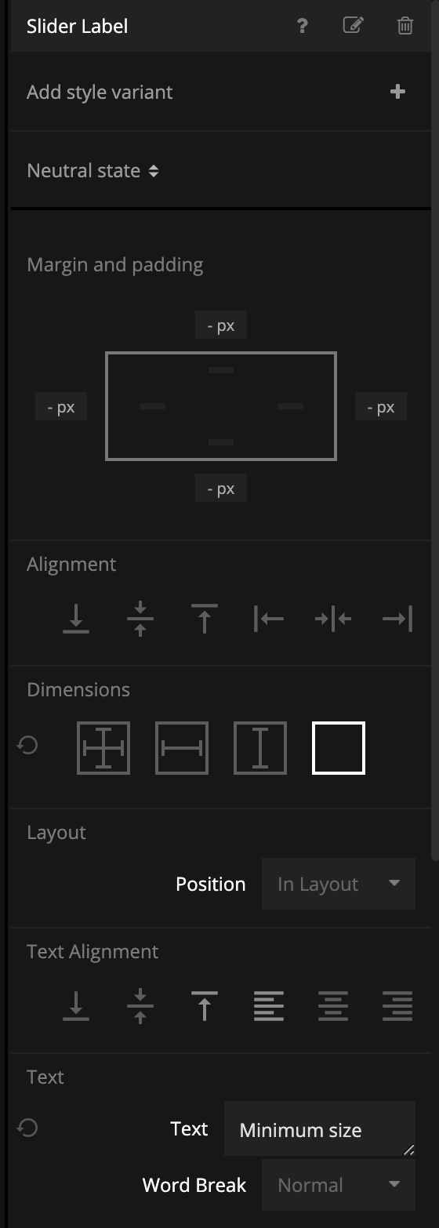Open the Neutral state selector
The width and height of the screenshot is (439, 1228).
pos(93,170)
